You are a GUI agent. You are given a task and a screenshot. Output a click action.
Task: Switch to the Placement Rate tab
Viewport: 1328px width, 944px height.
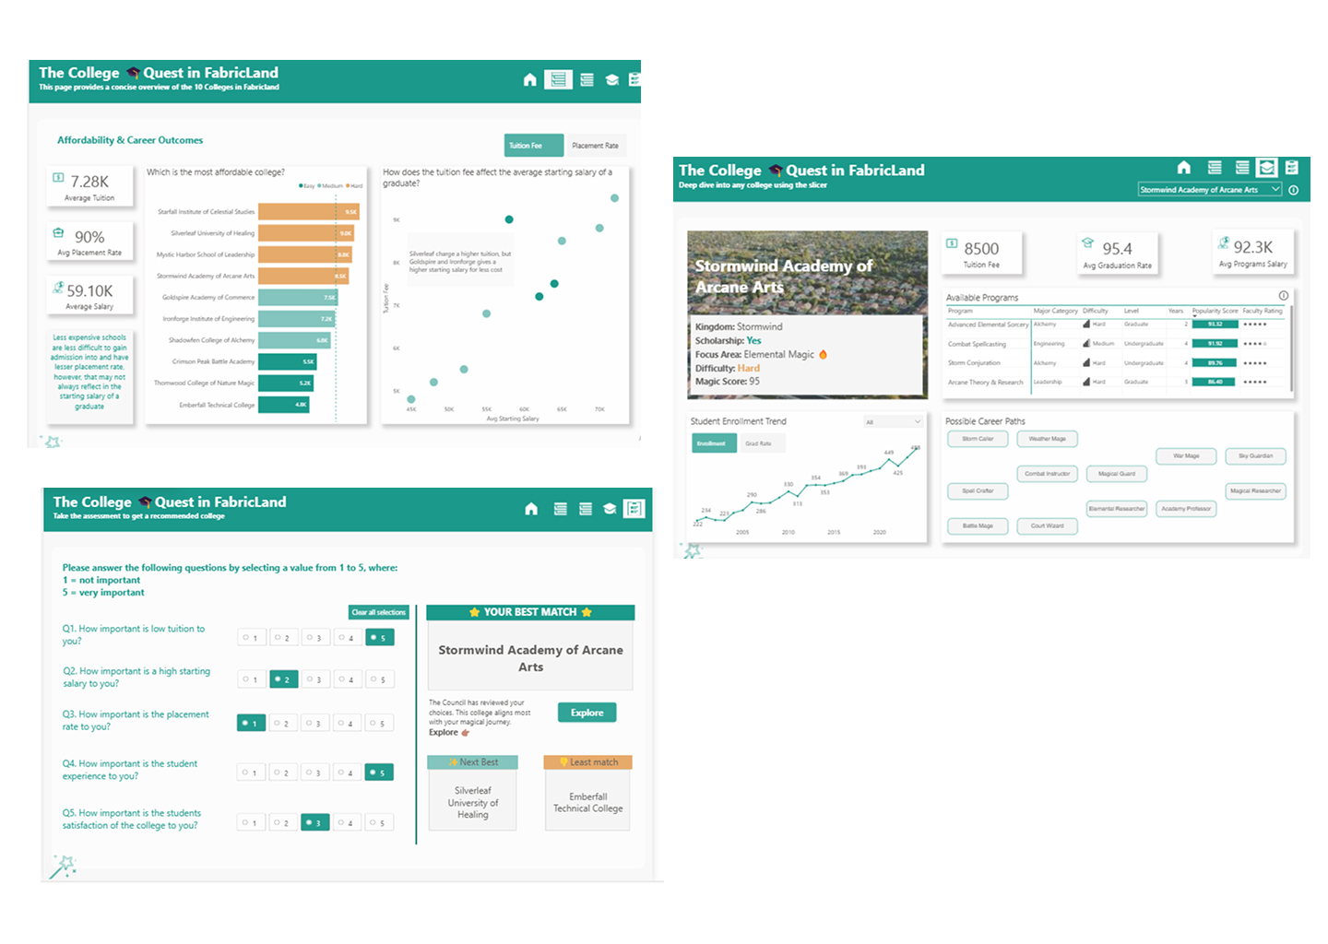[595, 146]
